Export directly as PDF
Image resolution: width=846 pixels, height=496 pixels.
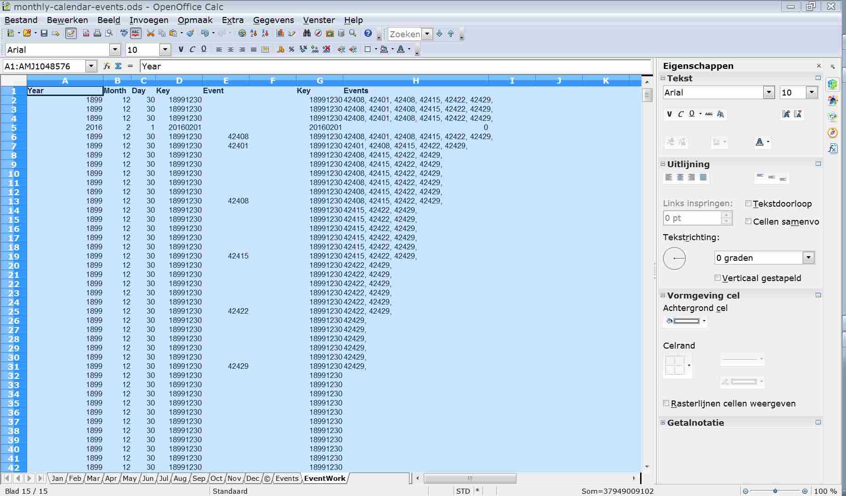pos(86,34)
